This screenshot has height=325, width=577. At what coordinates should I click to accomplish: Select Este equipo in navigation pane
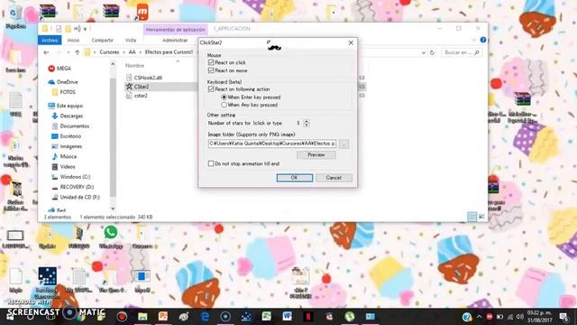pos(66,106)
